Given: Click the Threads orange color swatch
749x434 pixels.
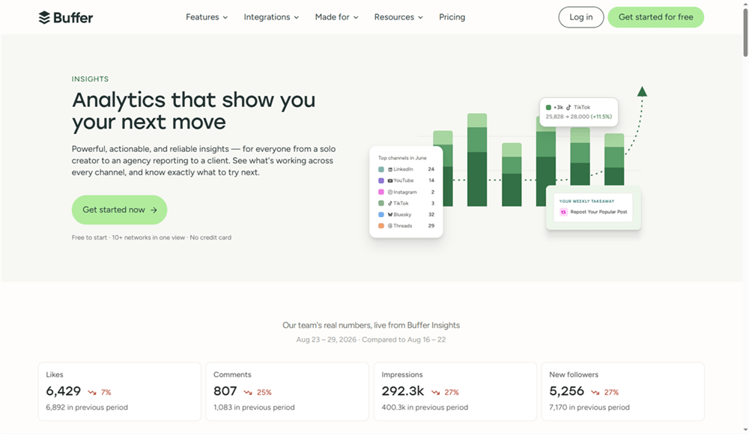Looking at the screenshot, I should point(381,226).
